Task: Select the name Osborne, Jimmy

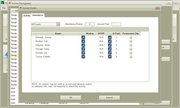Action: [43, 45]
